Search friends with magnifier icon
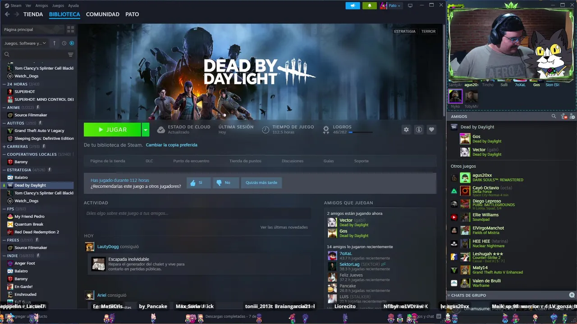 [554, 116]
